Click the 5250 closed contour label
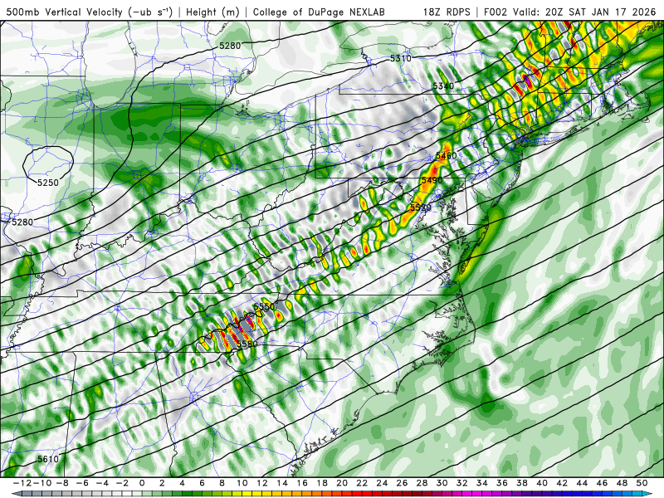Image resolution: width=664 pixels, height=498 pixels. tap(48, 183)
